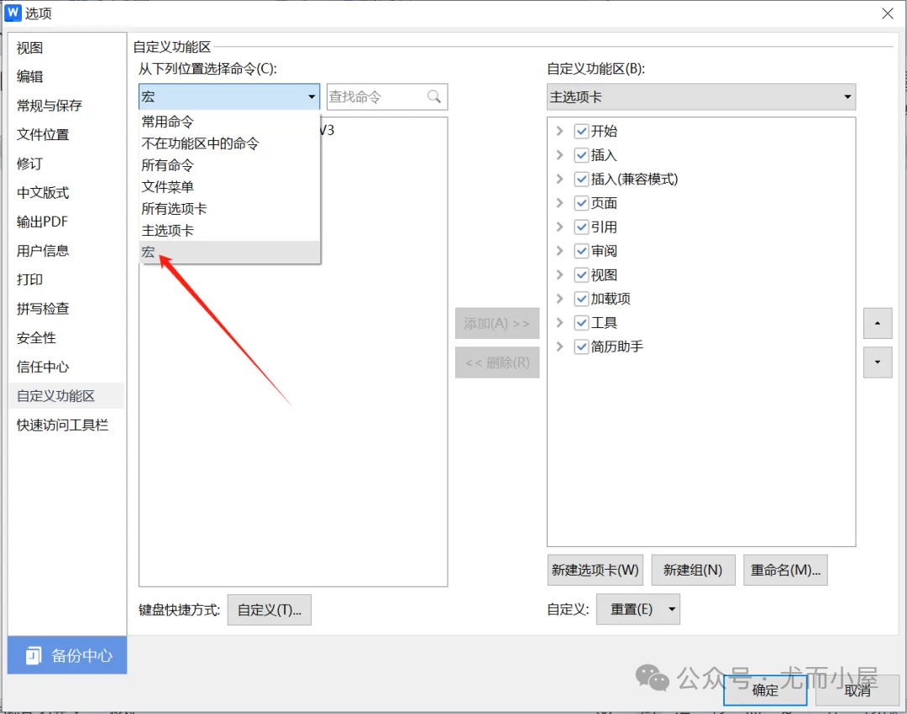Toggle the 审阅 checkbox
The width and height of the screenshot is (907, 714).
[581, 251]
